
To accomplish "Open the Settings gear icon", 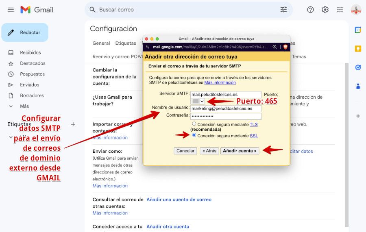I will click(325, 10).
